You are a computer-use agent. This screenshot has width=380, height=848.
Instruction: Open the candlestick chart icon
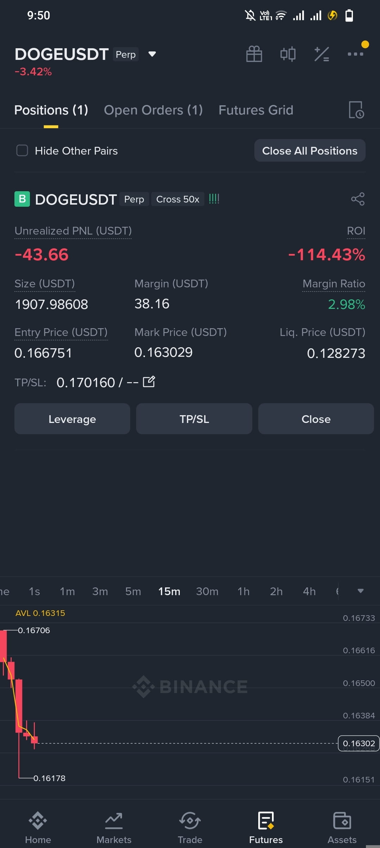click(x=288, y=54)
